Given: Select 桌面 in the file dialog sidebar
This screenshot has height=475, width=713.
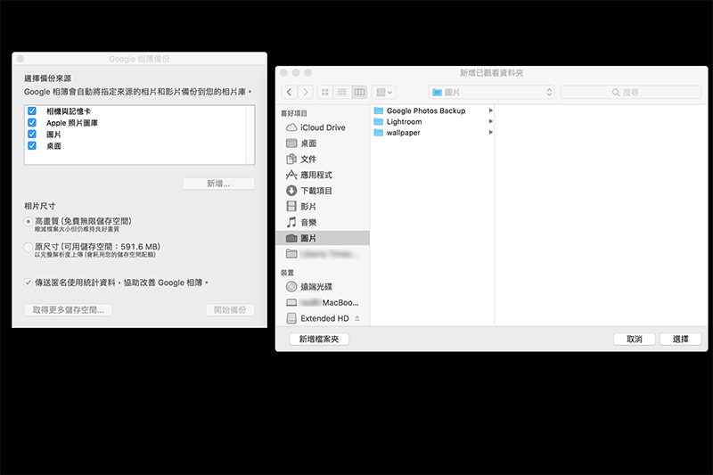Looking at the screenshot, I should 323,143.
